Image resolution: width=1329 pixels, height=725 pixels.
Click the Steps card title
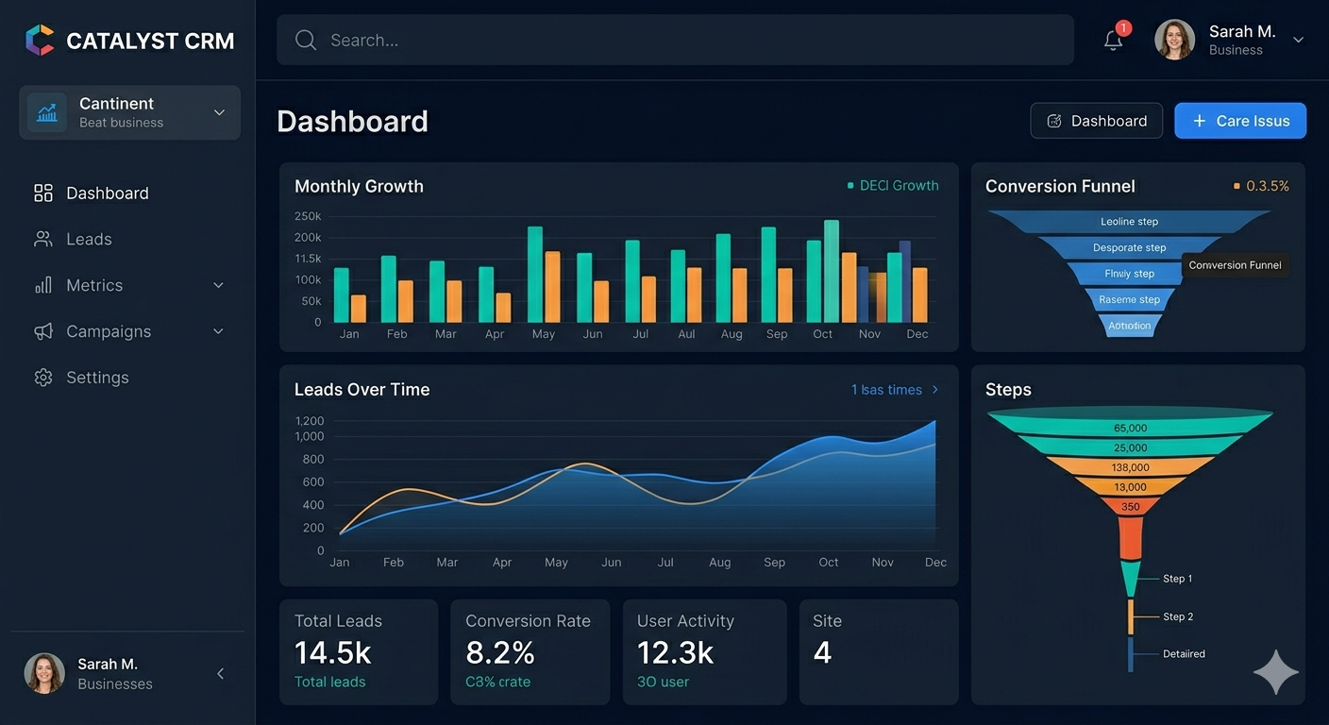point(1008,389)
